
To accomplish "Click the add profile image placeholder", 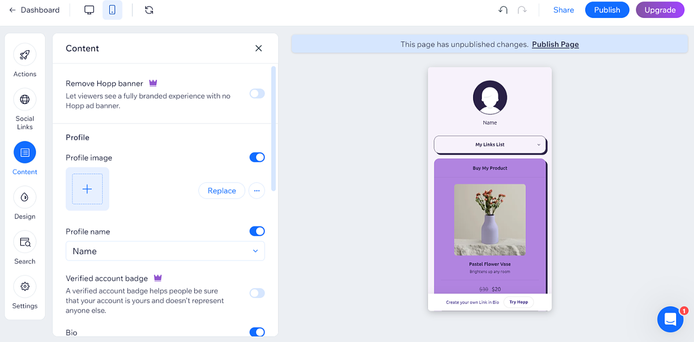I will pos(87,189).
